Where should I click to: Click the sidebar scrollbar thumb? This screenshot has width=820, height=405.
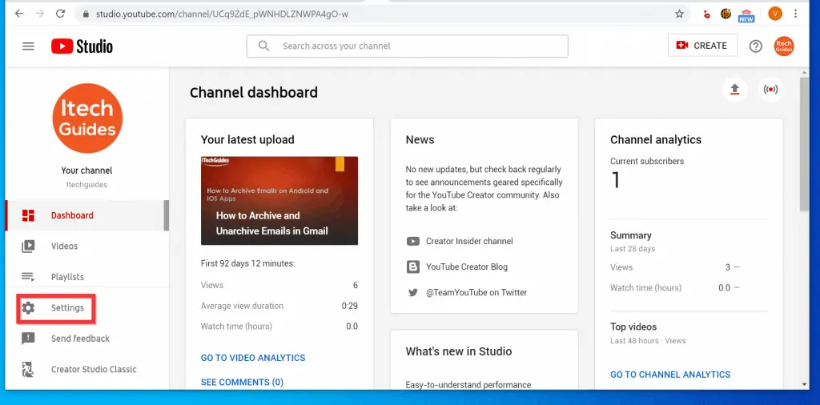[167, 215]
